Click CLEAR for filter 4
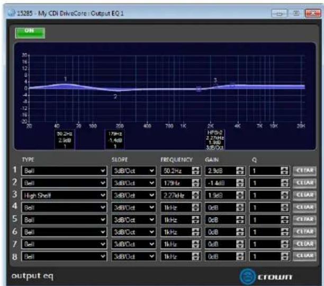The image size is (324, 286). [304, 208]
